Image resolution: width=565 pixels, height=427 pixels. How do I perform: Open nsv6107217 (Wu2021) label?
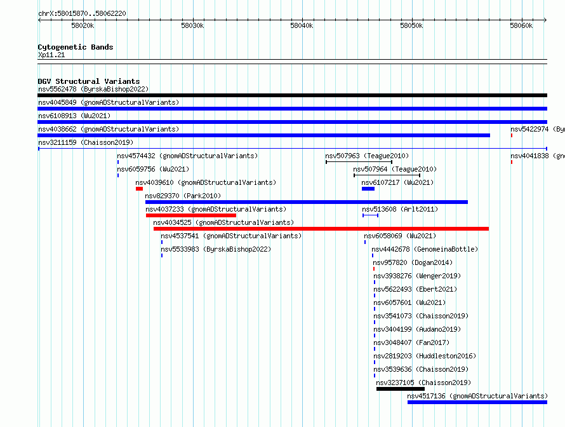(x=397, y=182)
